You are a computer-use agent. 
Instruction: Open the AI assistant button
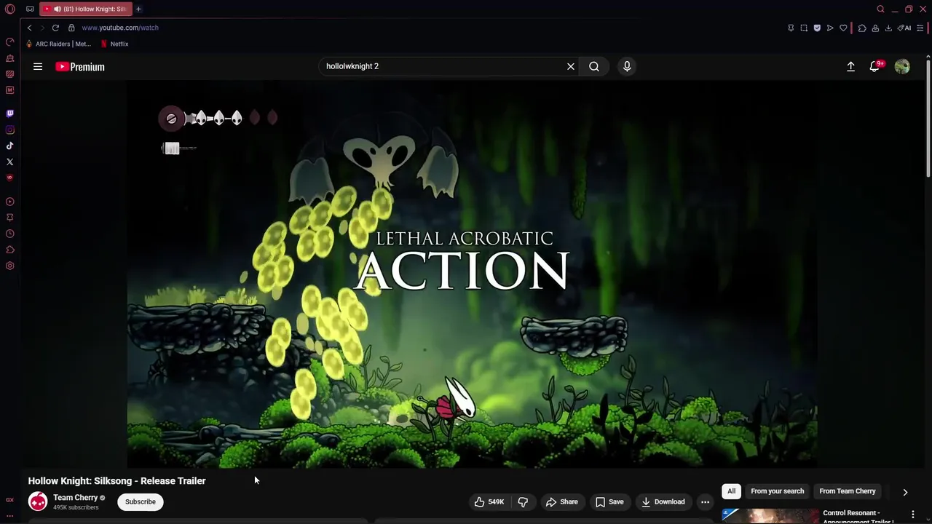tap(904, 28)
